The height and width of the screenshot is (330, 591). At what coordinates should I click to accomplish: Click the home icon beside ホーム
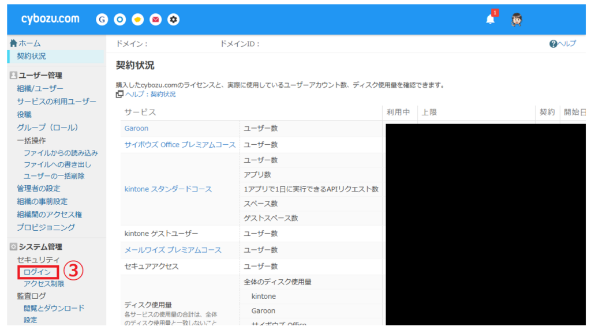coord(14,43)
